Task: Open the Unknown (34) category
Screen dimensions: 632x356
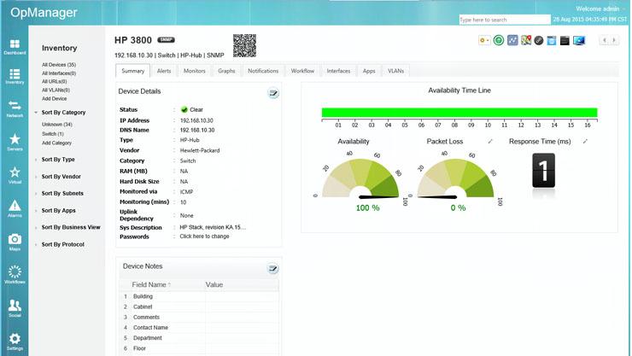Action: (x=57, y=125)
